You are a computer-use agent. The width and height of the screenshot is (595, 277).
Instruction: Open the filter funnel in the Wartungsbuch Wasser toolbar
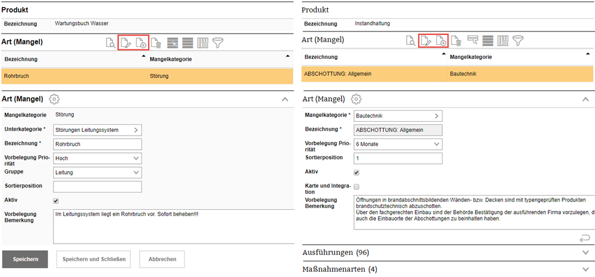(x=218, y=43)
